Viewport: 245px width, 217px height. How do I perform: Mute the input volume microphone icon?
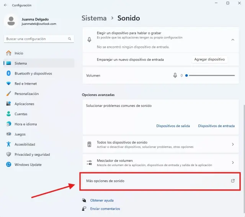coord(175,75)
